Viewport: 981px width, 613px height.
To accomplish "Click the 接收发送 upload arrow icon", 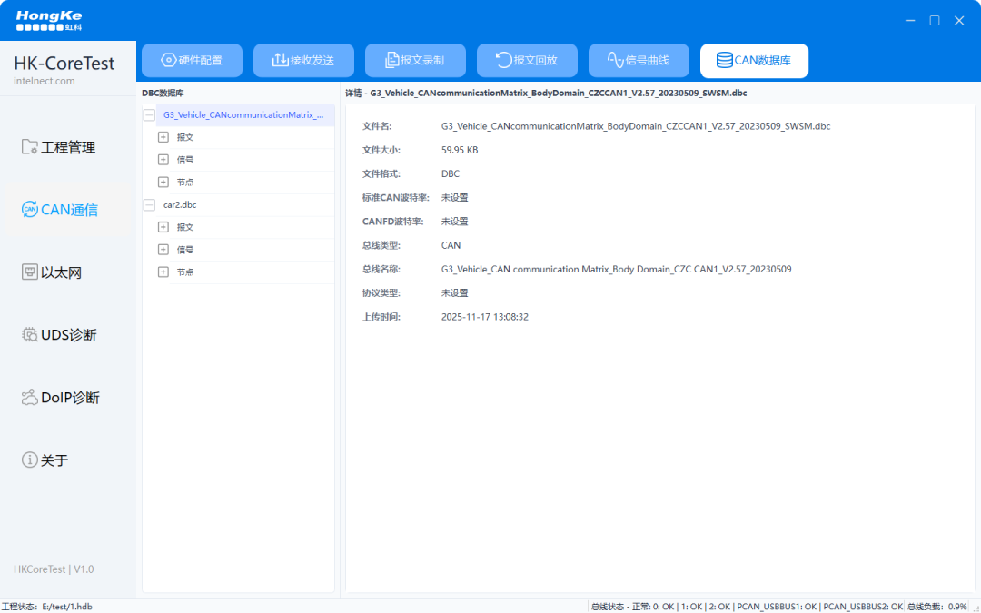I will (280, 60).
